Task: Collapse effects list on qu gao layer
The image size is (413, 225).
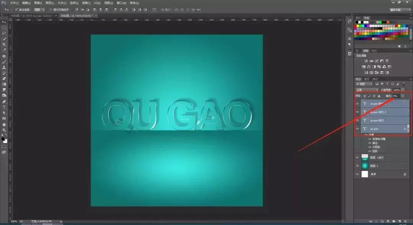Action: [408, 129]
